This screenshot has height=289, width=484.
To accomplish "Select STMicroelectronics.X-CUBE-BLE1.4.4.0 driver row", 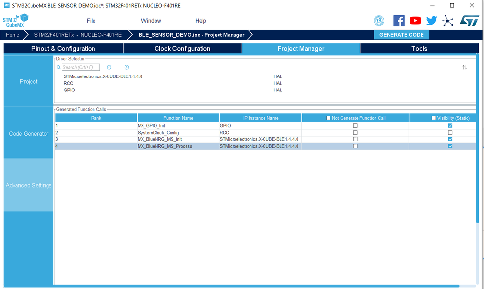I will coord(103,76).
